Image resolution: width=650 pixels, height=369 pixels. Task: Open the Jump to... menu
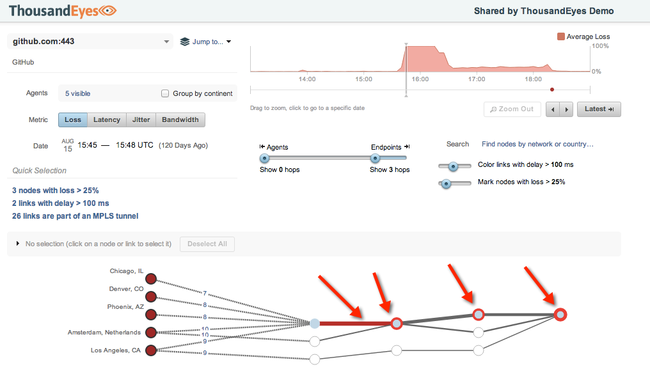[x=205, y=42]
